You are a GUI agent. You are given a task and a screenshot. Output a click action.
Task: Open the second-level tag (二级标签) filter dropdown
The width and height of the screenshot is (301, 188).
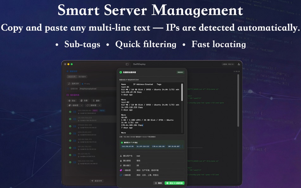click(93, 105)
